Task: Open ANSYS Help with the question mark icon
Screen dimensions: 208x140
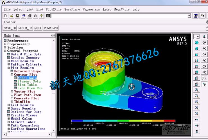Action: point(41,16)
